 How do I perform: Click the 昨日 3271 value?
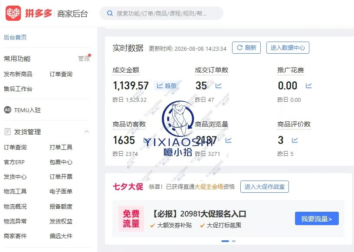(x=207, y=154)
